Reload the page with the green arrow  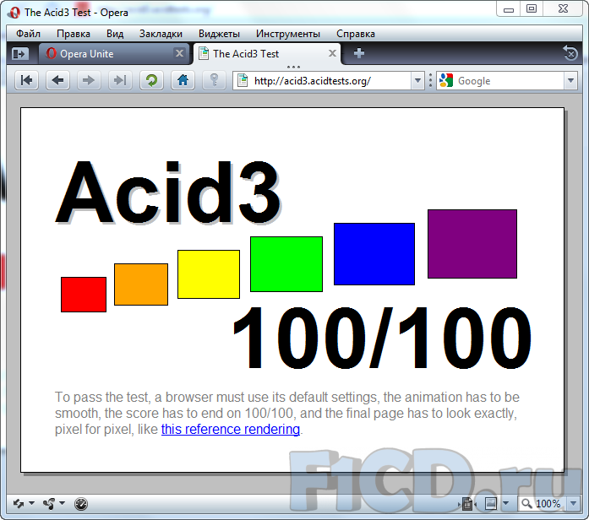151,80
